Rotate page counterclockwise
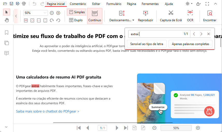Viewport: 222px width, 132px height. pos(58,20)
